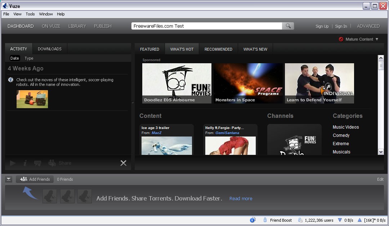The height and width of the screenshot is (226, 389).
Task: Click the 0 Friends label
Action: coord(65,179)
